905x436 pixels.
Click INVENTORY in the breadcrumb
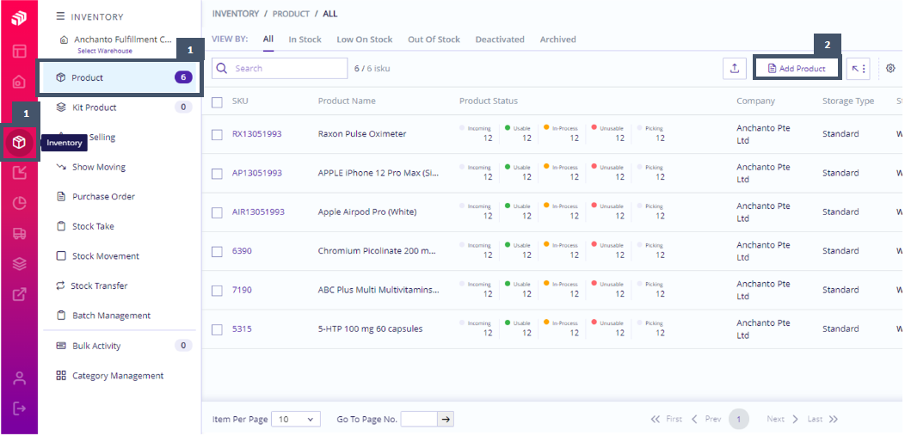[x=236, y=14]
